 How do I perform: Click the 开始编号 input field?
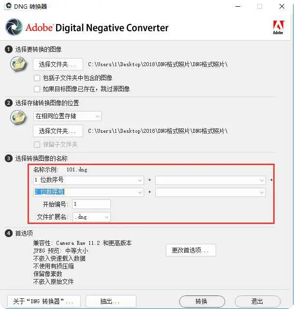pyautogui.click(x=91, y=204)
